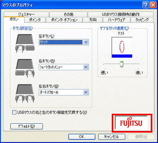Viewport: 158px width, 143px height.
Task: Switch to the ジェスチャー tab
Action: pyautogui.click(x=26, y=14)
